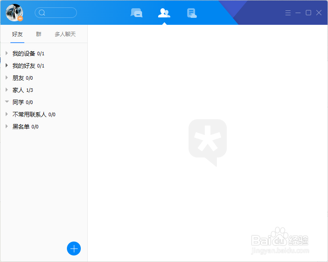Expand the 朋友 group arrow

click(7, 77)
